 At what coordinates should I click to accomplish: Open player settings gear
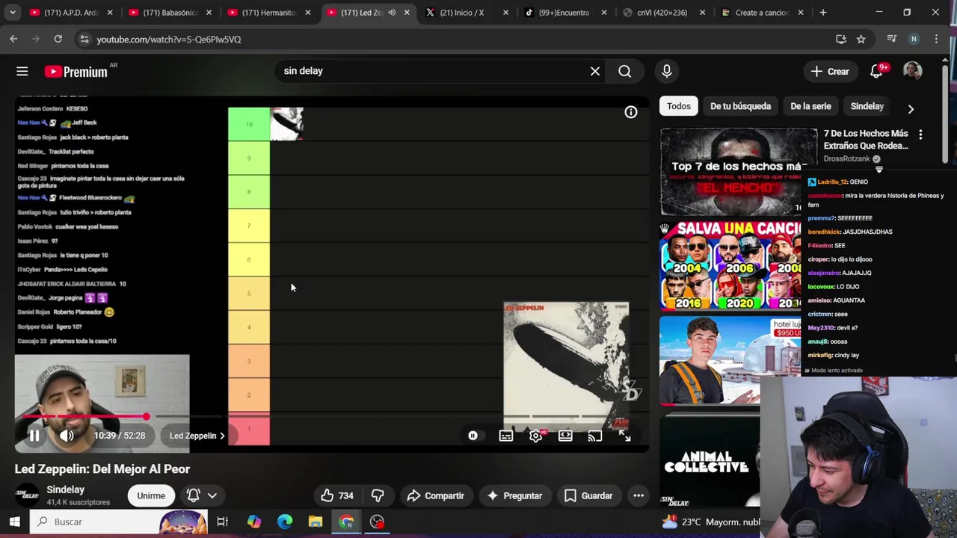[536, 436]
